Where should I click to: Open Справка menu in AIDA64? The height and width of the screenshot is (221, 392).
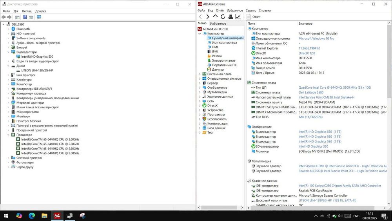[265, 11]
